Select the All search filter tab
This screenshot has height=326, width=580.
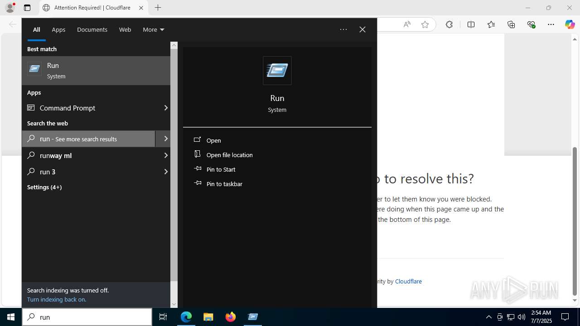click(x=37, y=29)
